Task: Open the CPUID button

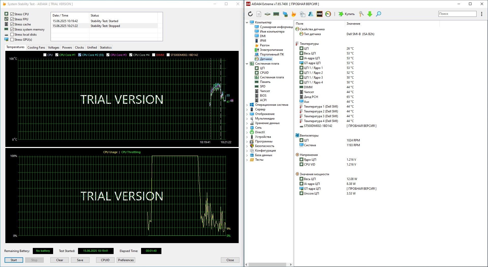Action: click(105, 260)
